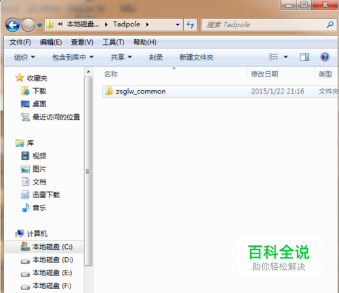339x293 pixels.
Task: Click the 刻录 button
Action: coord(156,57)
